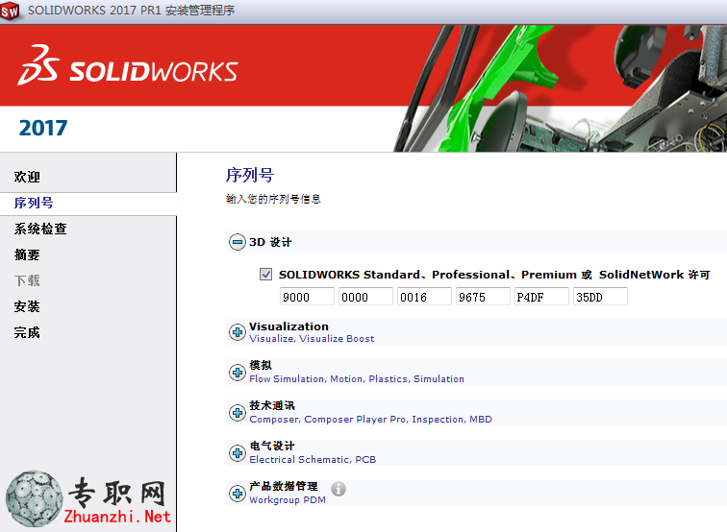This screenshot has width=727, height=532.
Task: Click the 输入您的序列号信息 instruction text
Action: tap(273, 199)
